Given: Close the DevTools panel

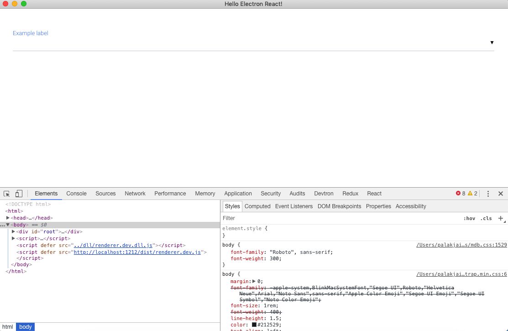Looking at the screenshot, I should (x=501, y=194).
